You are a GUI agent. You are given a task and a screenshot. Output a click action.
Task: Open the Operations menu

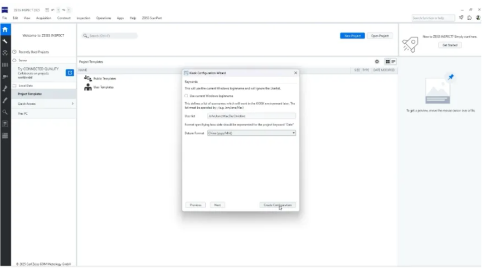point(103,18)
